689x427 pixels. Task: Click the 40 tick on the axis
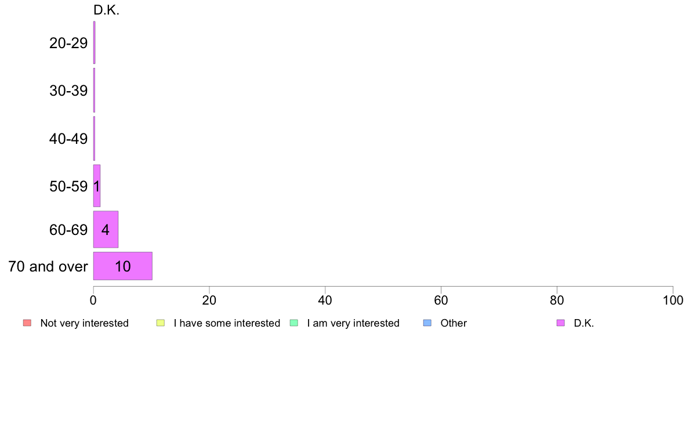coord(325,301)
